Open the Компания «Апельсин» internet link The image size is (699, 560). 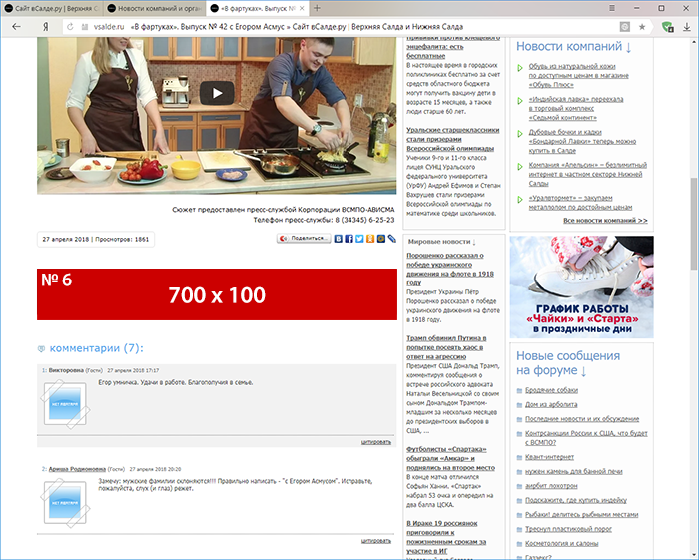tap(587, 175)
